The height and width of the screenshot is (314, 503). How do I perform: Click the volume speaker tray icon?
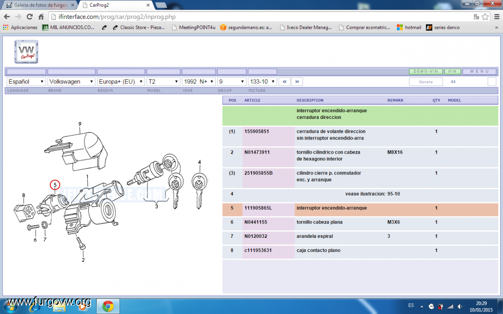coord(460,306)
